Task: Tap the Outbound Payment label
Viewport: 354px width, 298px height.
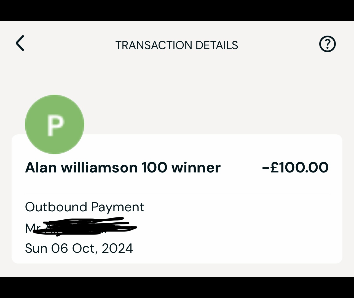Action: click(x=85, y=207)
